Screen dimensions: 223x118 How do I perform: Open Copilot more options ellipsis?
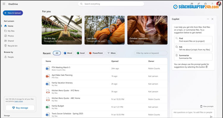tap(208, 19)
